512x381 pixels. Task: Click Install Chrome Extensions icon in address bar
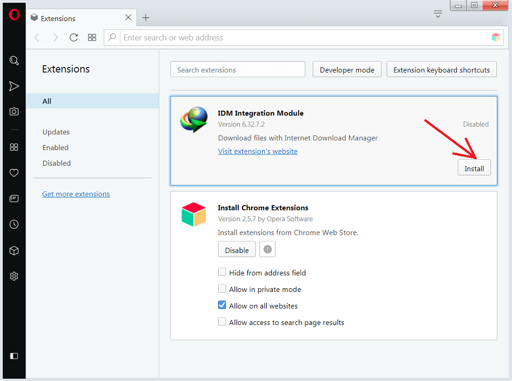click(496, 37)
